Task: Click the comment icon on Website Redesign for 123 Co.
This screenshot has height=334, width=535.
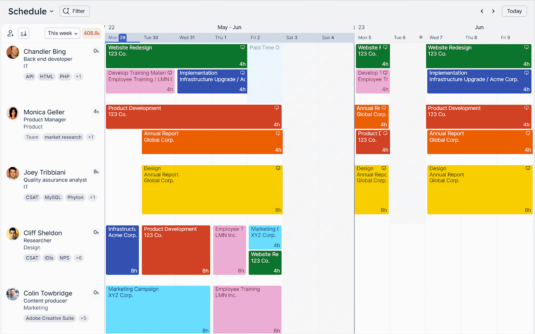Action: pyautogui.click(x=242, y=47)
